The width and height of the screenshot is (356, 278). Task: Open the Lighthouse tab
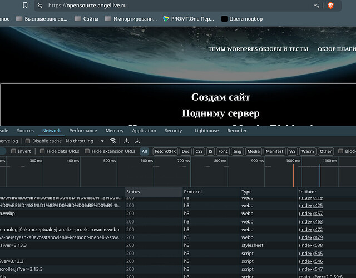pos(206,131)
